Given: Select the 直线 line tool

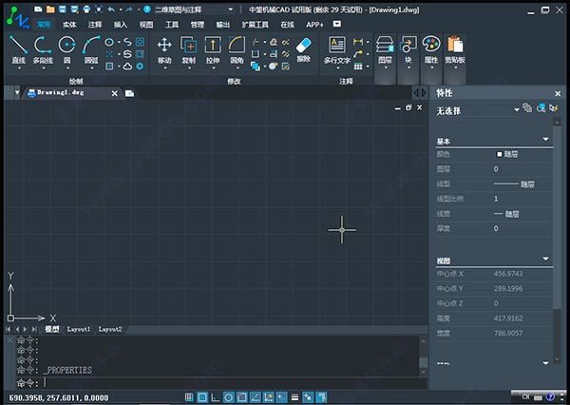Looking at the screenshot, I should [x=19, y=49].
